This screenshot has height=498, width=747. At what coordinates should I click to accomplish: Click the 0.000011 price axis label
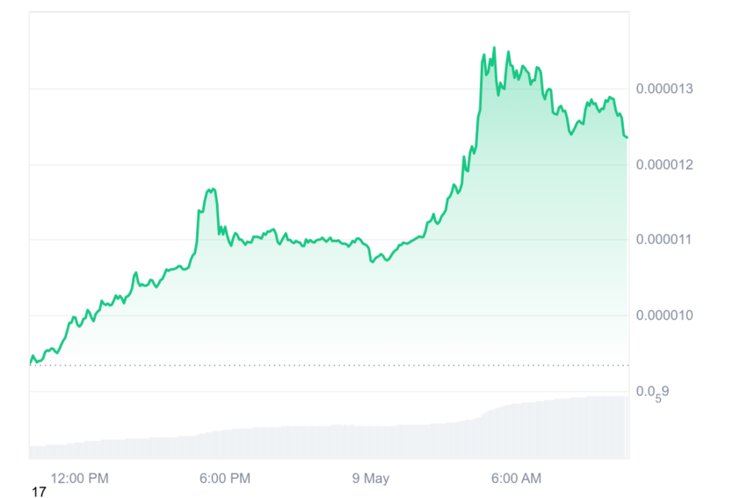click(664, 239)
